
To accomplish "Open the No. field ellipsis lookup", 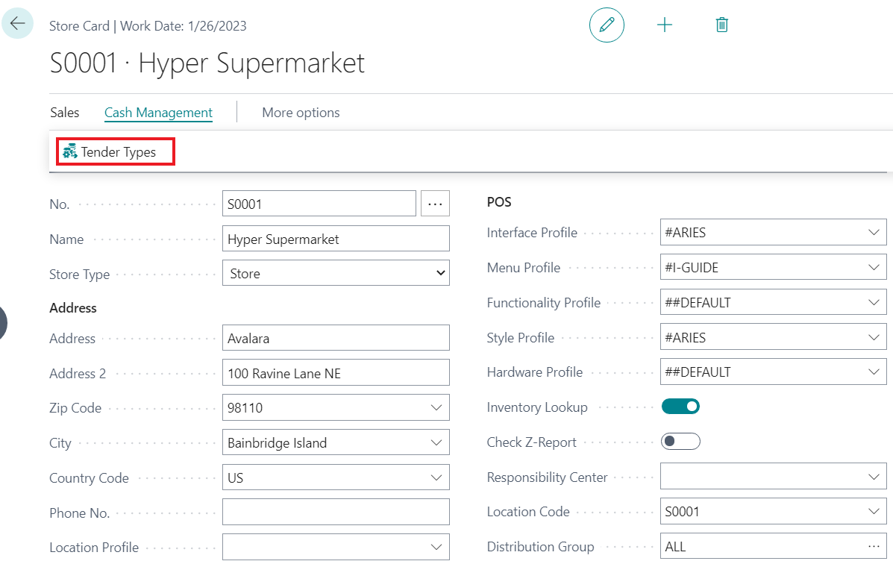I will coord(436,204).
